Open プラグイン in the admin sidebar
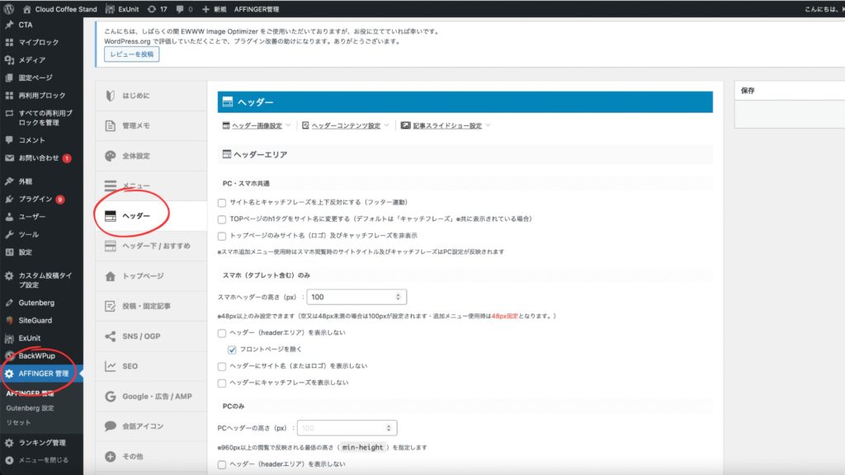 35,199
